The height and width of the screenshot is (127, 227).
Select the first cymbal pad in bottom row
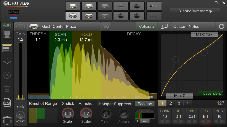coord(121,16)
